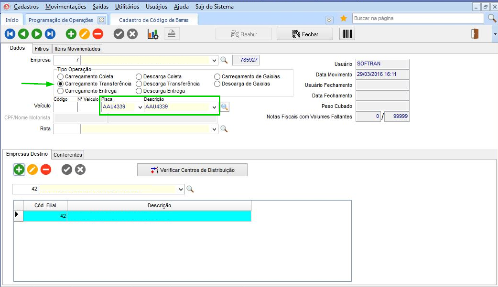Screen dimensions: 498x287
Task: Choose the Descarga de Gaiolas radio option
Action: 217,84
